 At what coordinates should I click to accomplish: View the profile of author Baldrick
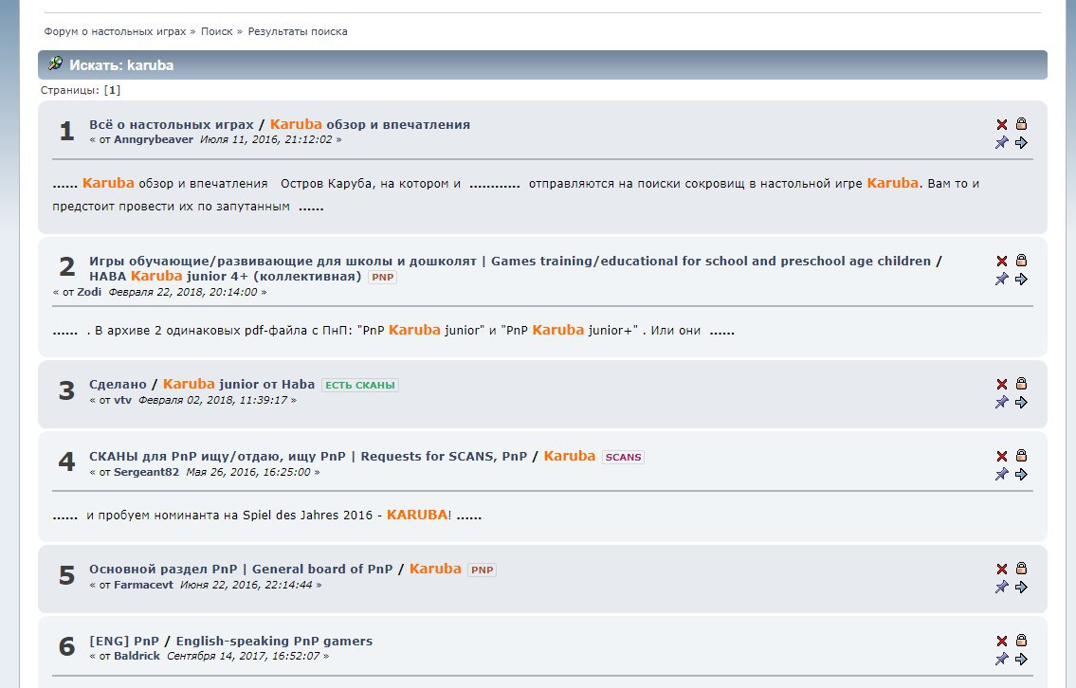click(137, 656)
